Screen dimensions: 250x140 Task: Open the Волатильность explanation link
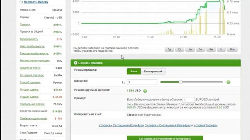pos(29,39)
